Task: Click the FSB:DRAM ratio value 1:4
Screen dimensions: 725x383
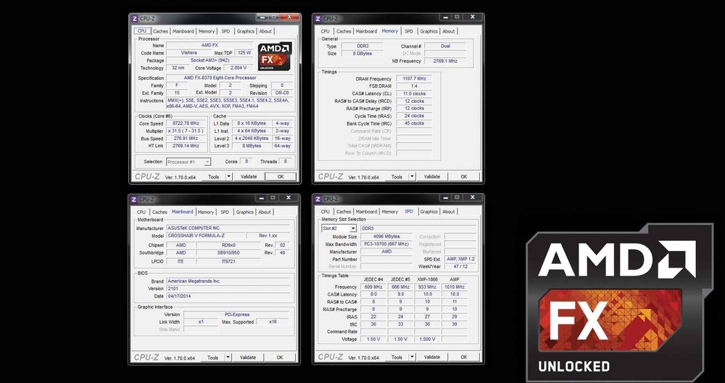Action: (414, 86)
